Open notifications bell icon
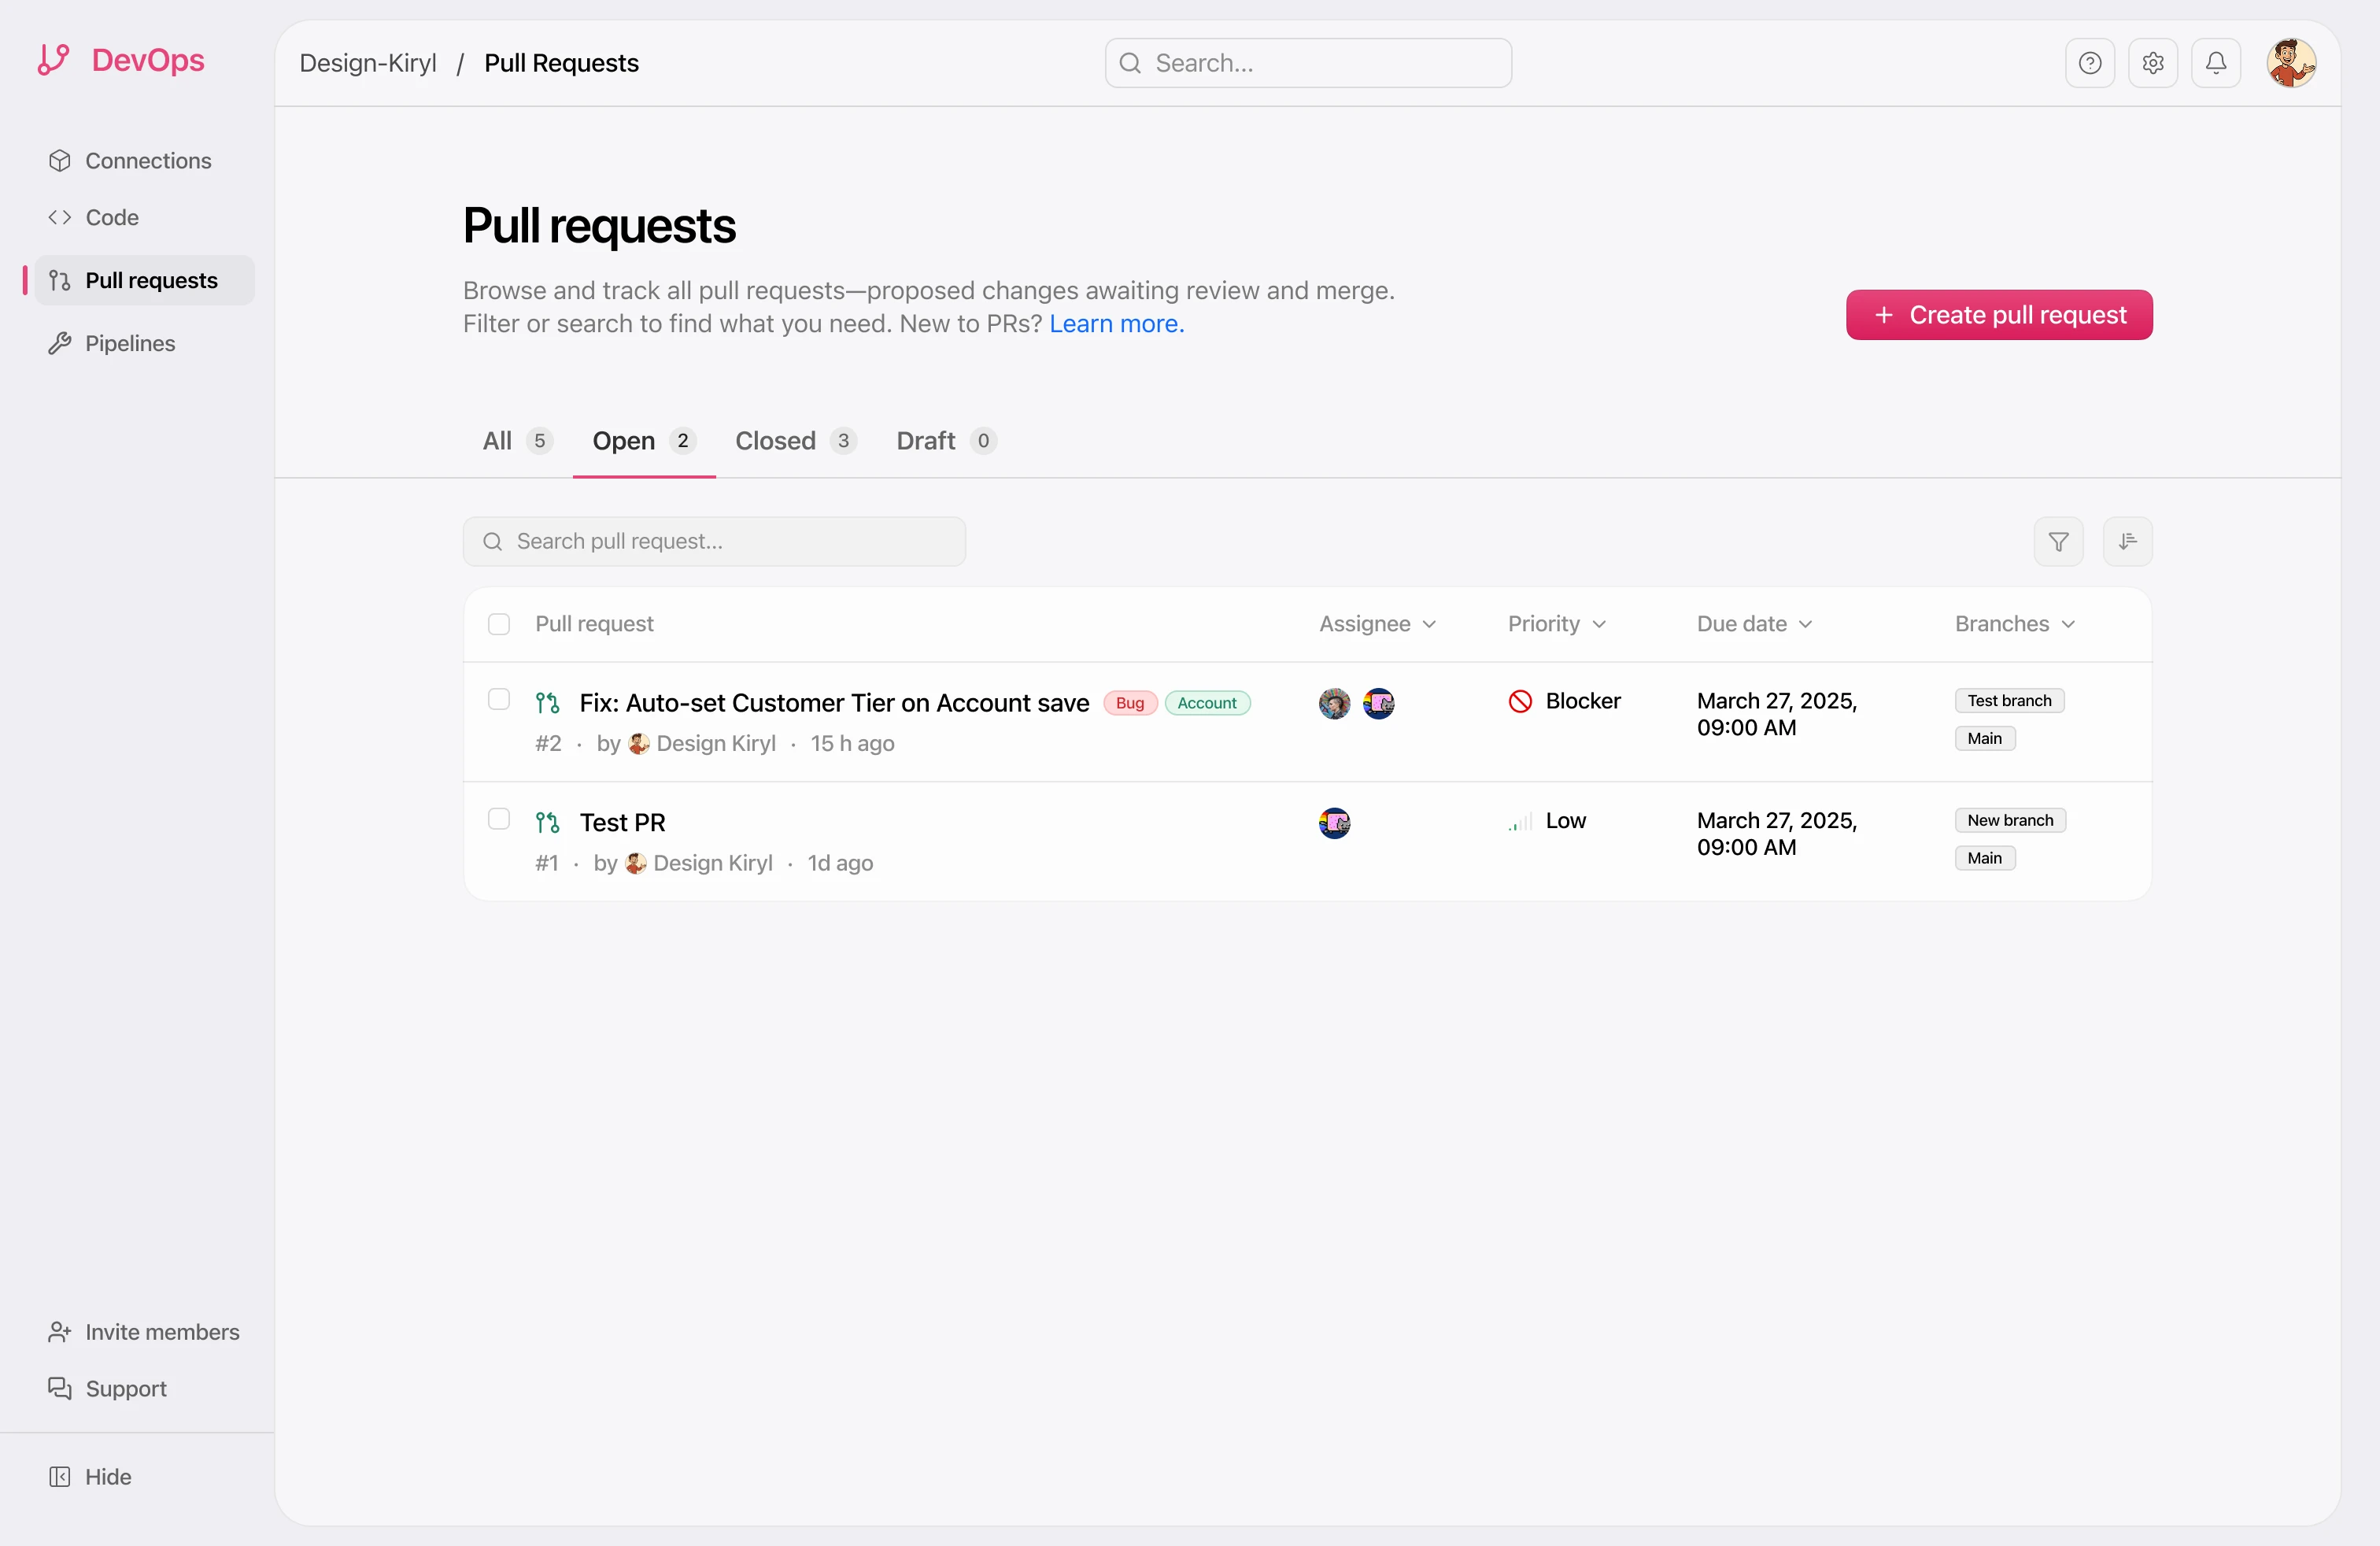2380x1546 pixels. pyautogui.click(x=2215, y=63)
